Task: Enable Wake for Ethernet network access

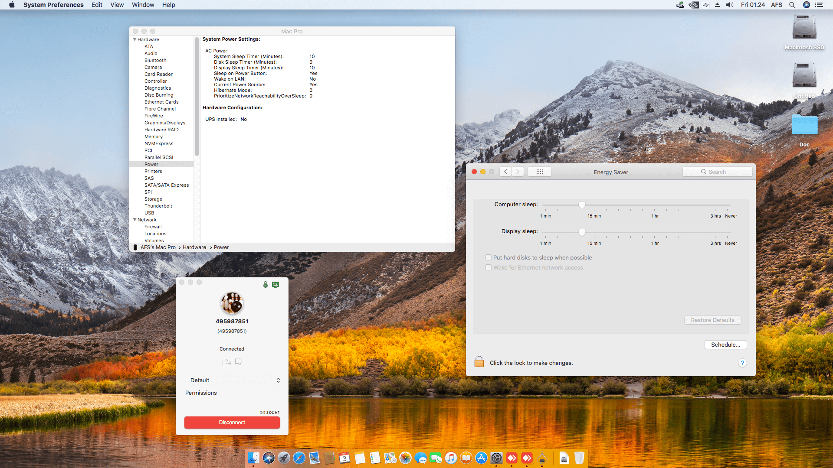Action: [x=489, y=267]
